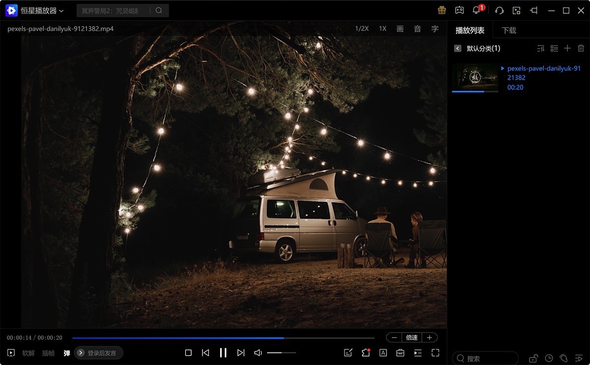Open plugin puzzle icon with red dot
The height and width of the screenshot is (365, 590).
pos(365,353)
